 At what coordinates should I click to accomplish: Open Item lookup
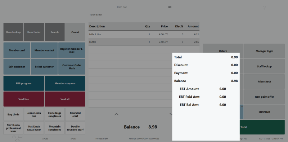(13, 32)
